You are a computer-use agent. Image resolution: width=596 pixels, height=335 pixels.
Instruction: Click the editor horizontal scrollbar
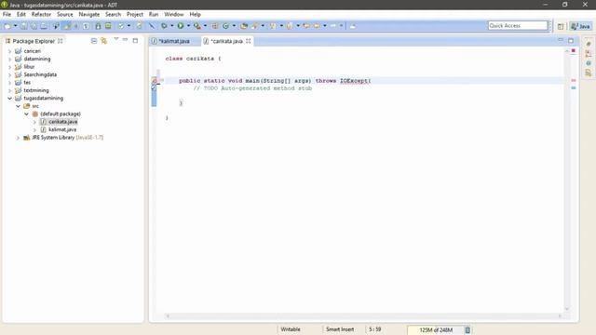tap(363, 315)
